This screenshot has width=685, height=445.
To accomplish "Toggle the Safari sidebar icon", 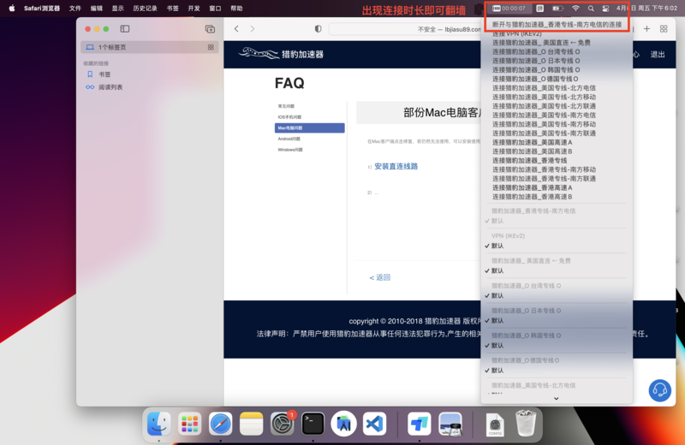I will click(125, 29).
